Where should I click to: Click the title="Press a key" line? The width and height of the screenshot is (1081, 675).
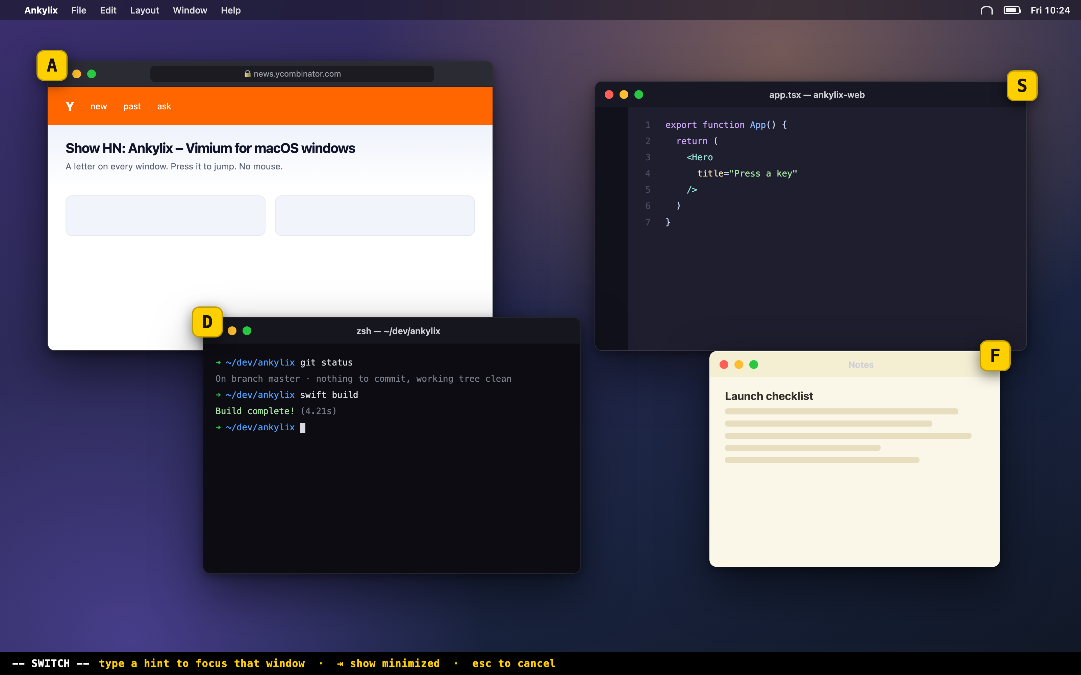tap(747, 173)
